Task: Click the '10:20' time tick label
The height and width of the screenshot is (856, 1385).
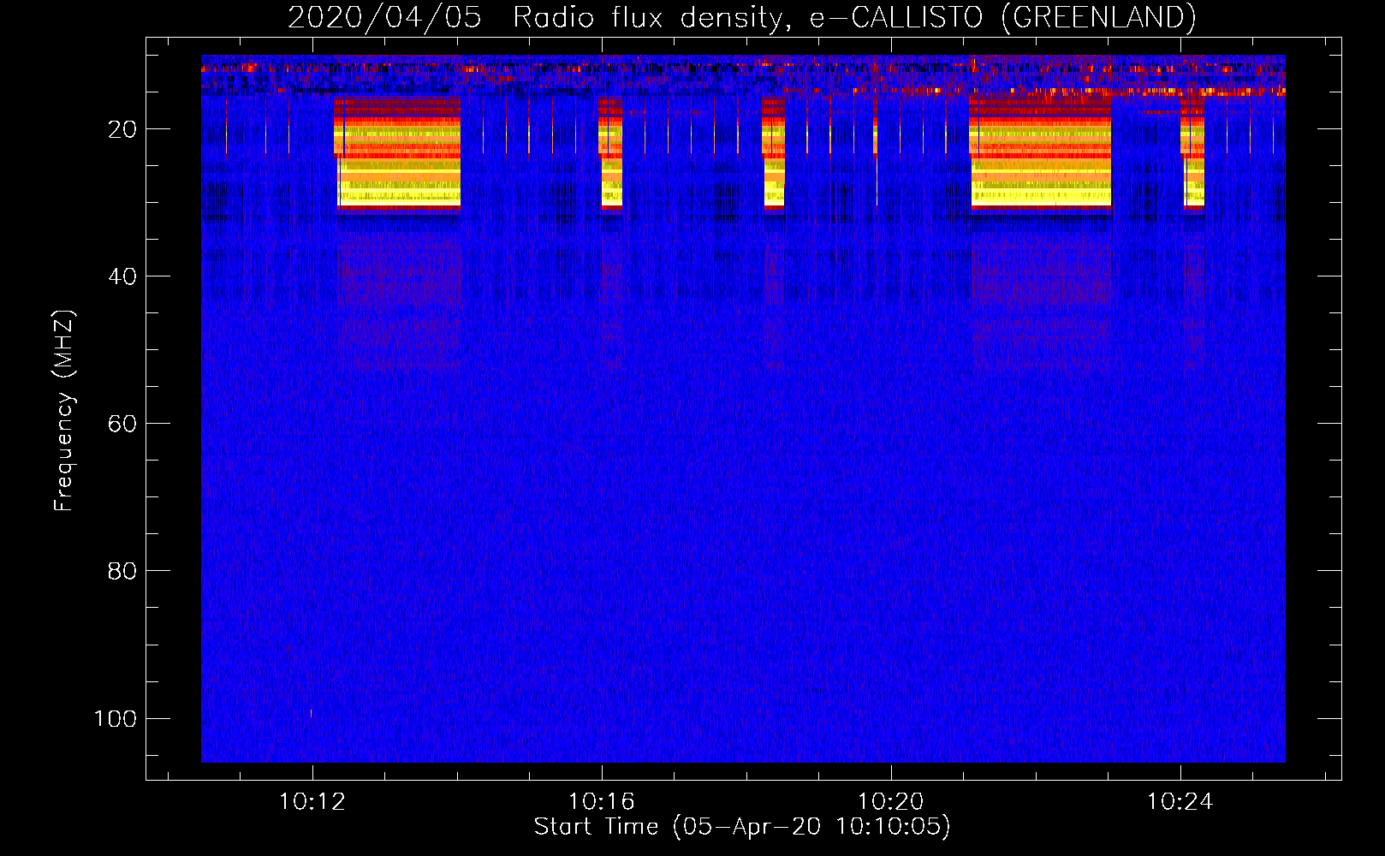Action: pyautogui.click(x=891, y=802)
